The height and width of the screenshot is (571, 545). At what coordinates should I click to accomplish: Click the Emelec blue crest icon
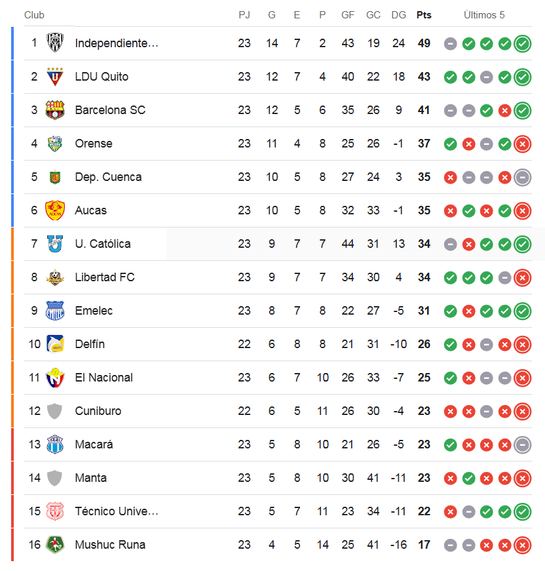click(55, 311)
